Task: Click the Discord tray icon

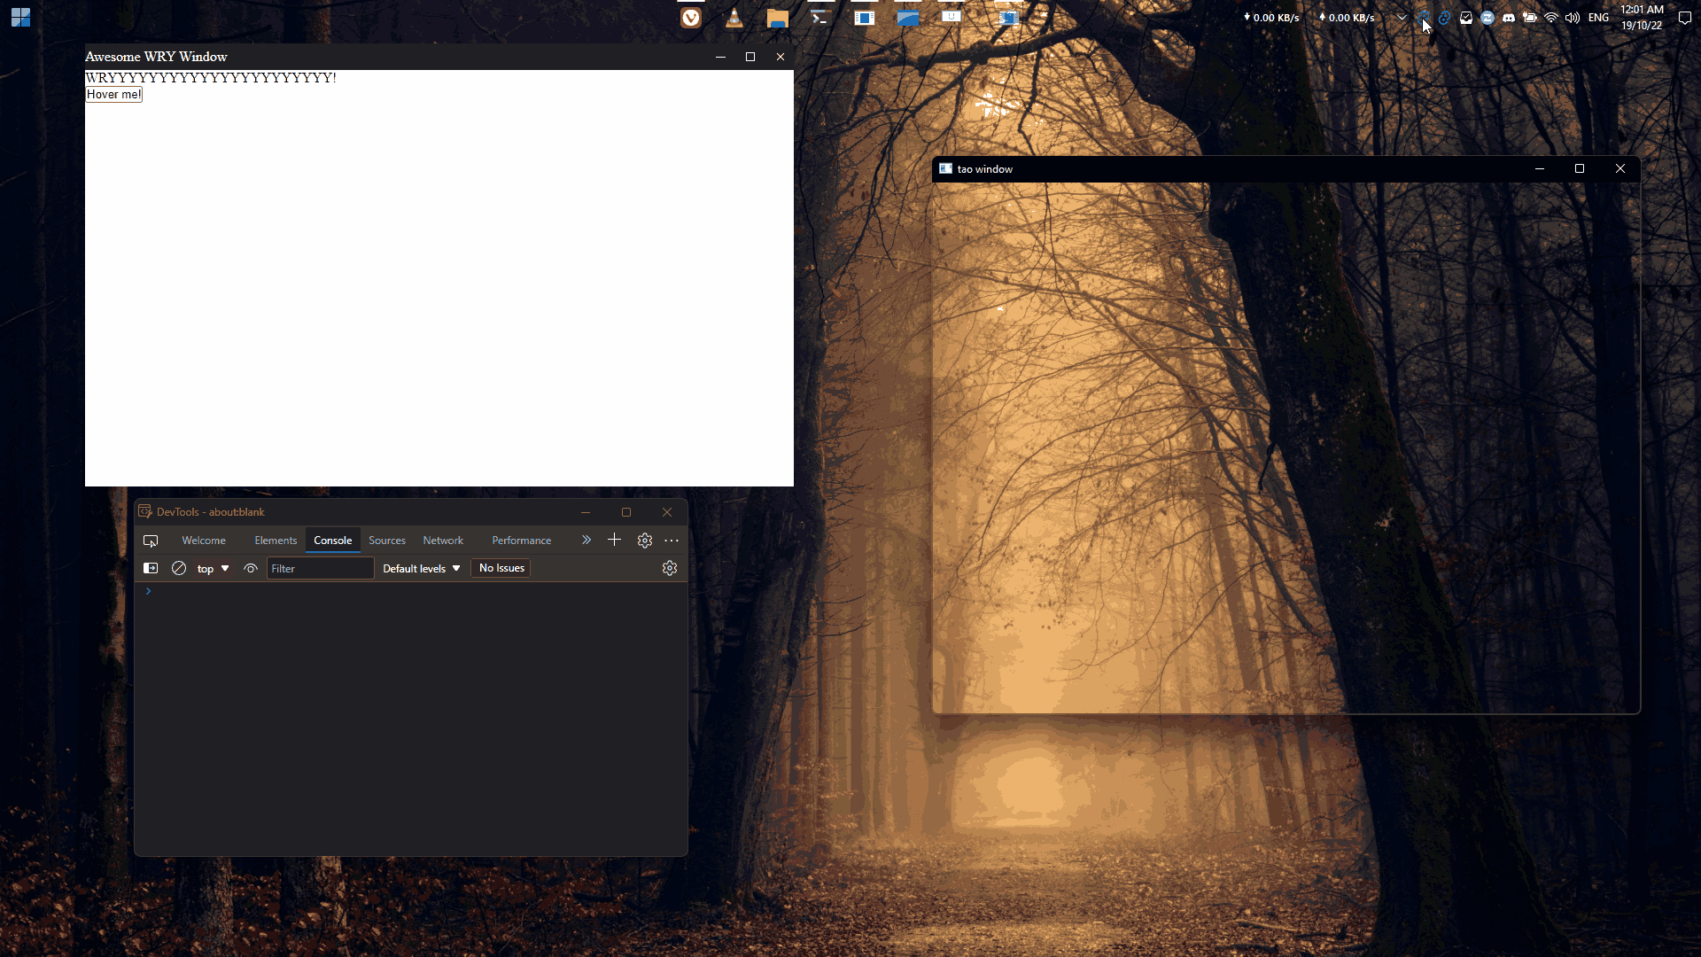Action: tap(1509, 18)
